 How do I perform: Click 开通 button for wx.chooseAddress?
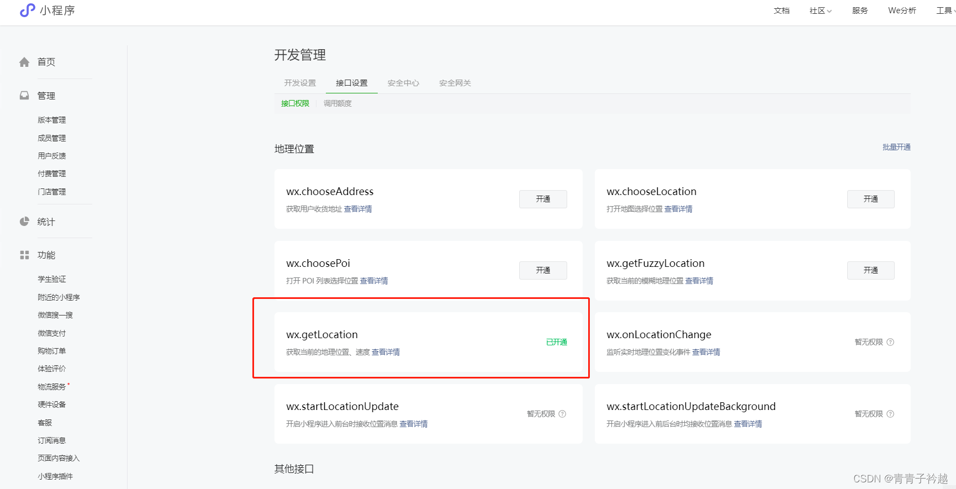tap(543, 199)
